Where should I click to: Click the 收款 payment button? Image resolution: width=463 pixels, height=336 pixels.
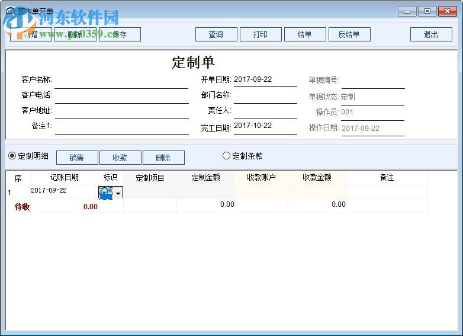120,158
